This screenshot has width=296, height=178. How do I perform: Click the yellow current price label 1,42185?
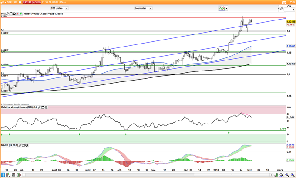pyautogui.click(x=291, y=22)
